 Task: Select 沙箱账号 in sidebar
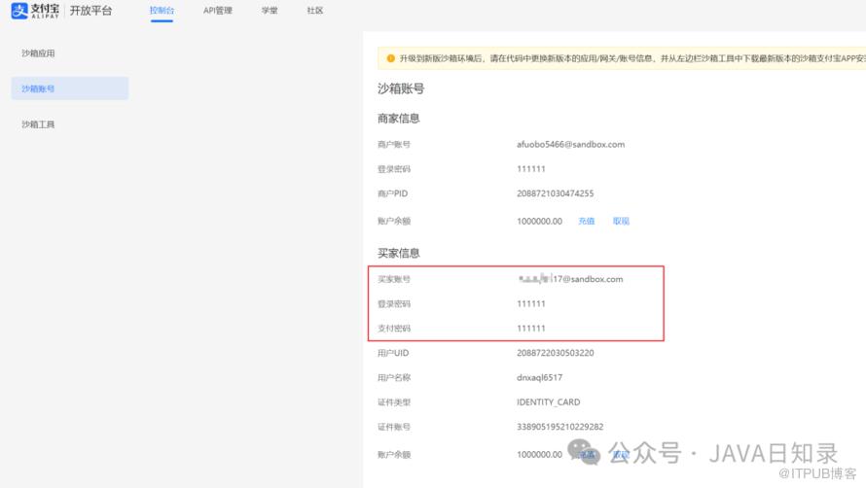70,88
